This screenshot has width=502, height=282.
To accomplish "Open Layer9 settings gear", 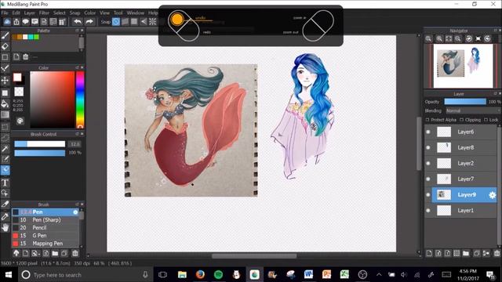I will click(x=492, y=195).
